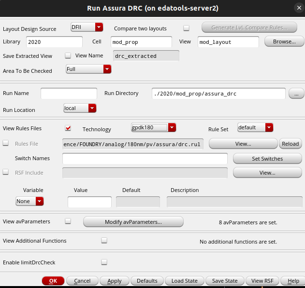Click the View RSF button
Screen dimensions: 305x288
(262, 281)
